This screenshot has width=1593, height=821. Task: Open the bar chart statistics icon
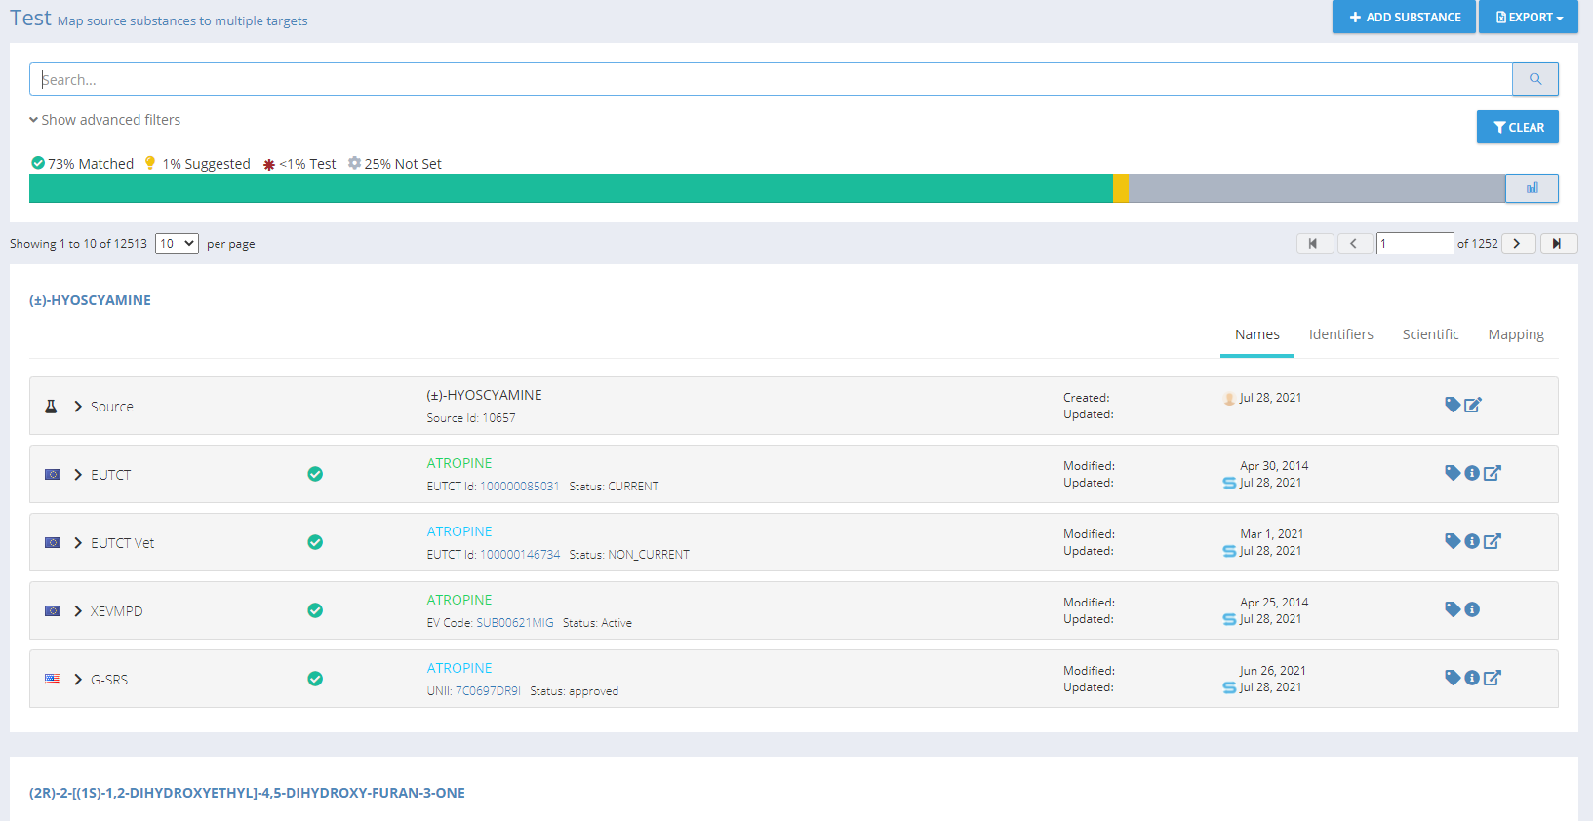coord(1532,188)
